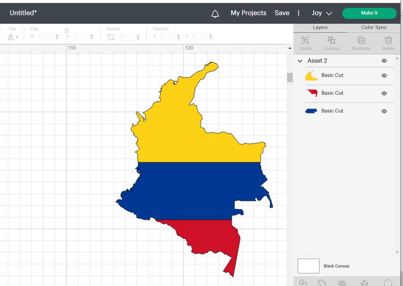Click the Layers panel scroll down arrow

click(397, 253)
